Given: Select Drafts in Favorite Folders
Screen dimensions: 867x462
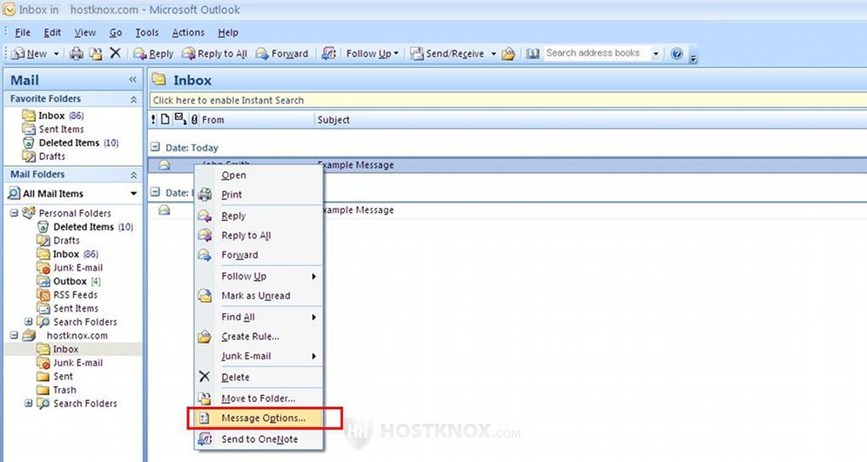Looking at the screenshot, I should pos(44,157).
